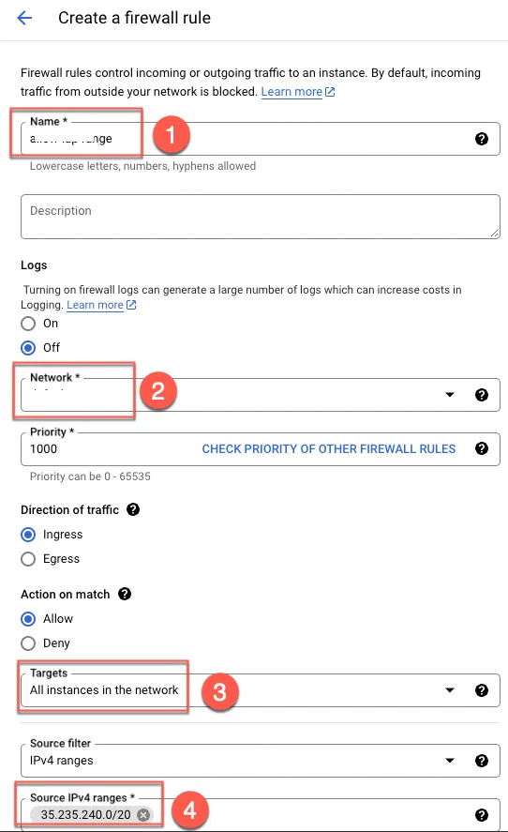Select the Ingress traffic direction
The width and height of the screenshot is (508, 832).
pos(28,535)
